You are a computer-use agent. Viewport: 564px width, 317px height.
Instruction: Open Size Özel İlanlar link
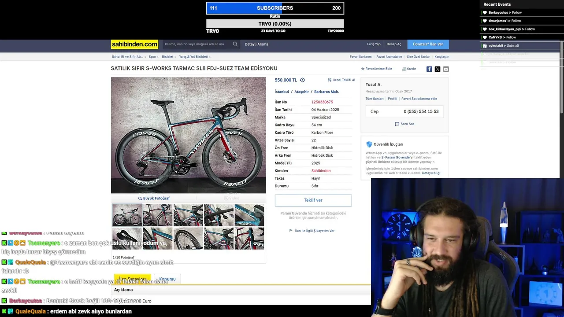click(418, 57)
